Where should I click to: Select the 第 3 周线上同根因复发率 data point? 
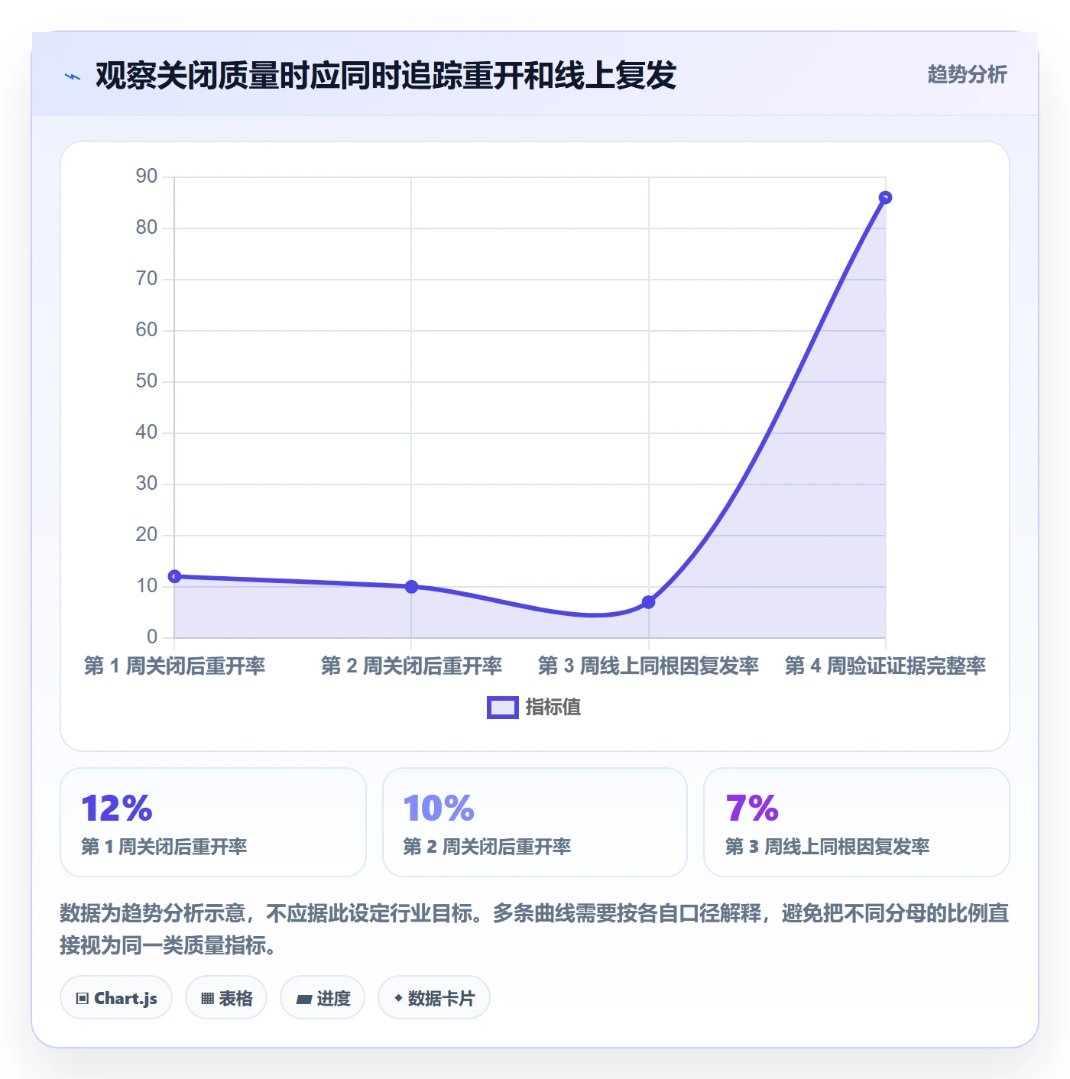648,602
